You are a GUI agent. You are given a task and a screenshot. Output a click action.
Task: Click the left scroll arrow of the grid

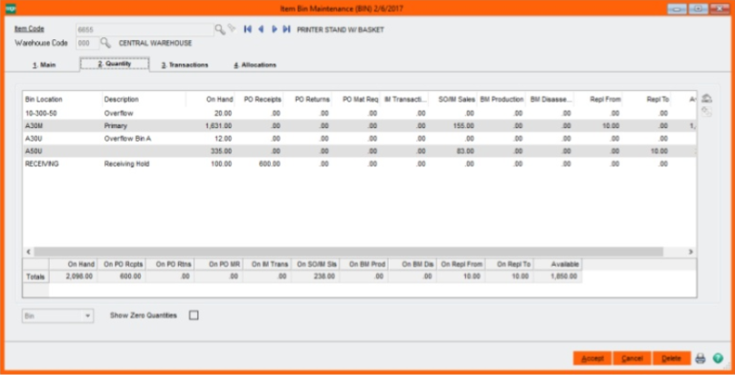click(28, 252)
